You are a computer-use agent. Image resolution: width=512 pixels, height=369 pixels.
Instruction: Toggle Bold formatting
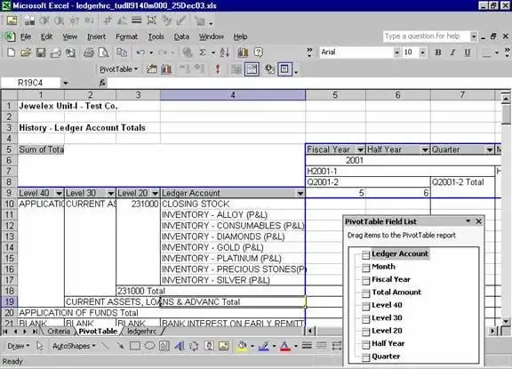(x=438, y=52)
